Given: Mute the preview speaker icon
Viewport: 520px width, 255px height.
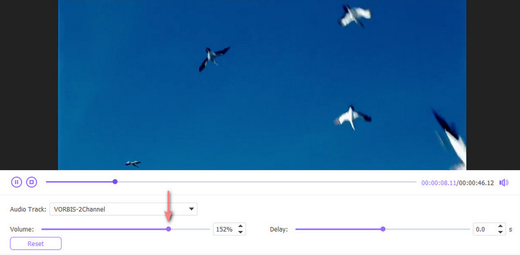Looking at the screenshot, I should [x=504, y=182].
